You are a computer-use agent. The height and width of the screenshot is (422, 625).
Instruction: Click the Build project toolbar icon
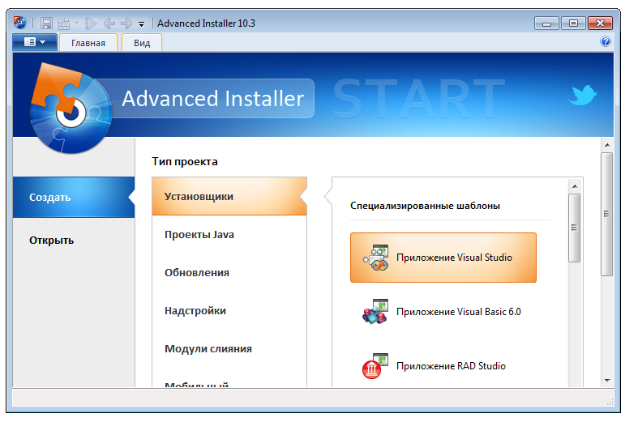coord(64,23)
